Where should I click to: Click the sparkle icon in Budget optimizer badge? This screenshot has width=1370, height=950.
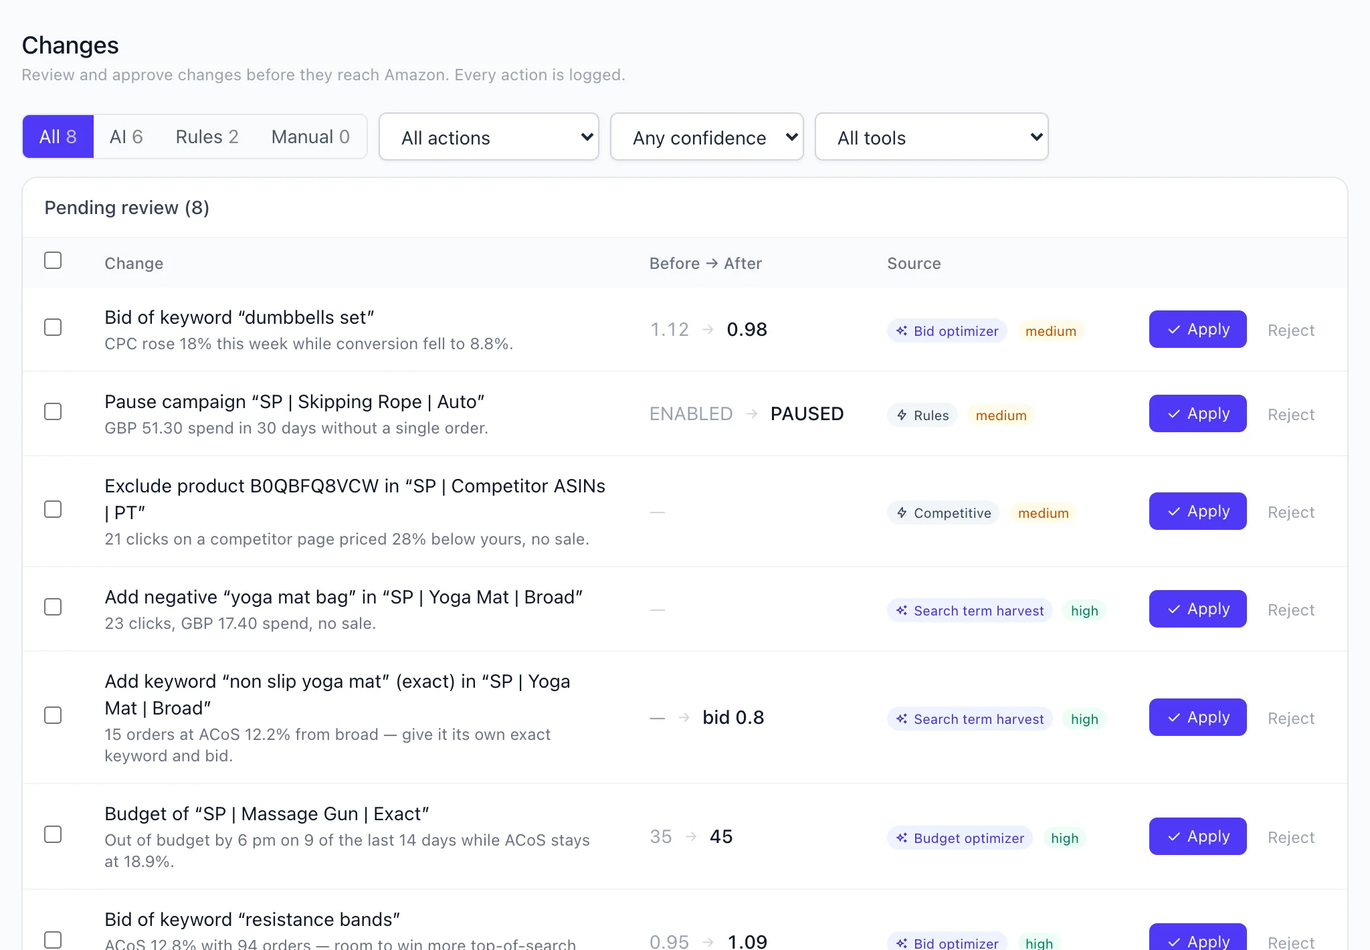(x=902, y=838)
